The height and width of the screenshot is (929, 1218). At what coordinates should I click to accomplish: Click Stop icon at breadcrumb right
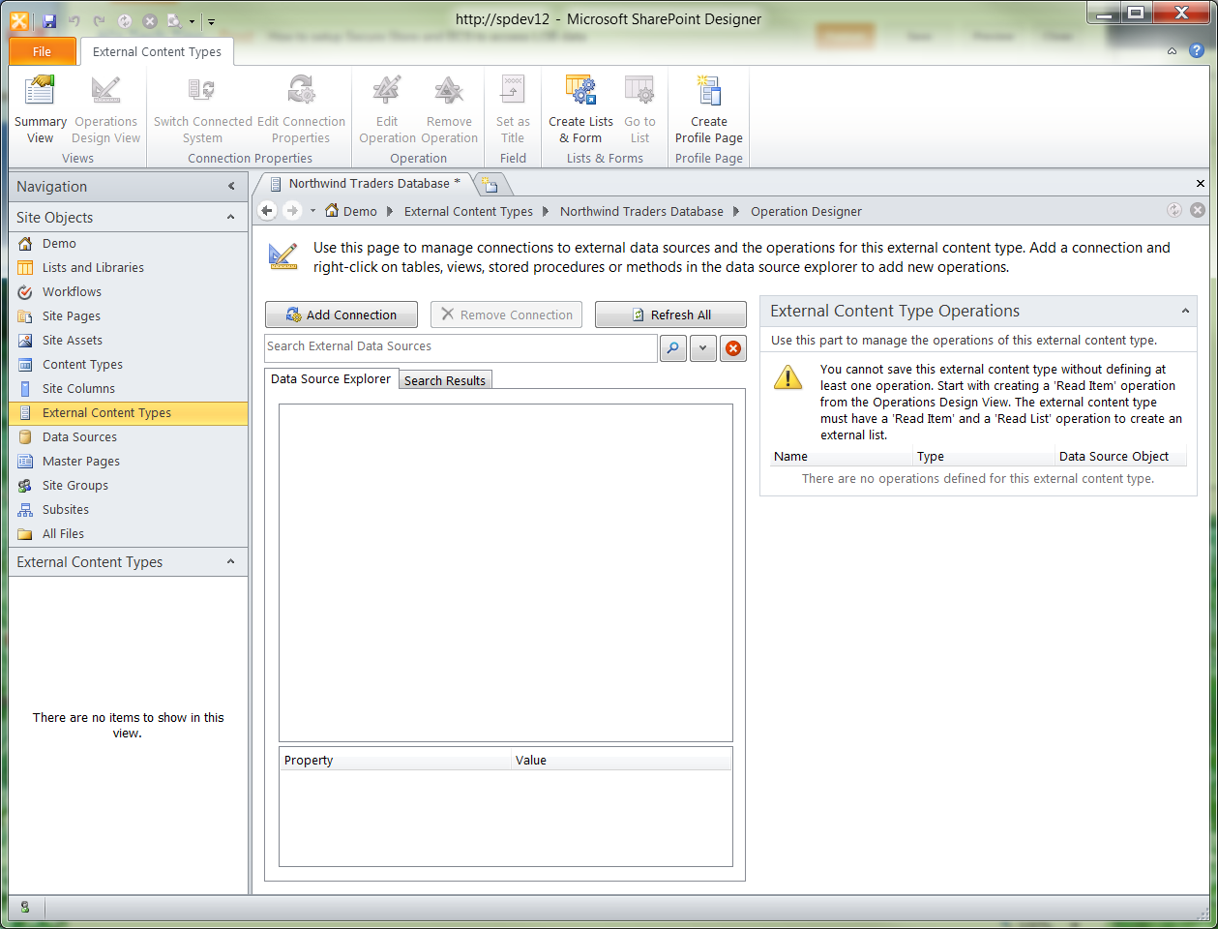coord(1198,210)
